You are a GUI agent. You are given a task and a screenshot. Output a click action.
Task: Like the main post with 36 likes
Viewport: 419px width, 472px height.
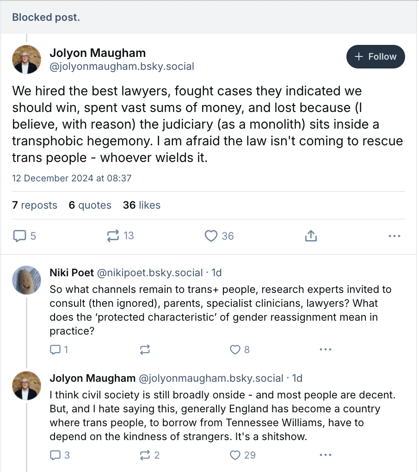tap(211, 236)
